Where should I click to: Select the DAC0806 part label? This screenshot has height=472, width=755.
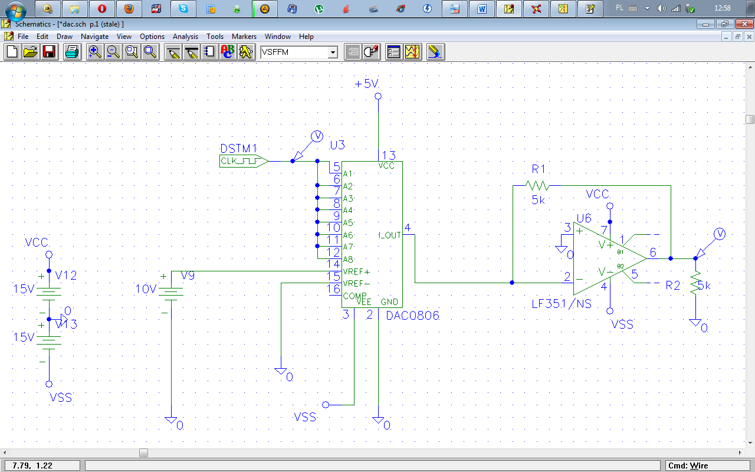[x=412, y=316]
